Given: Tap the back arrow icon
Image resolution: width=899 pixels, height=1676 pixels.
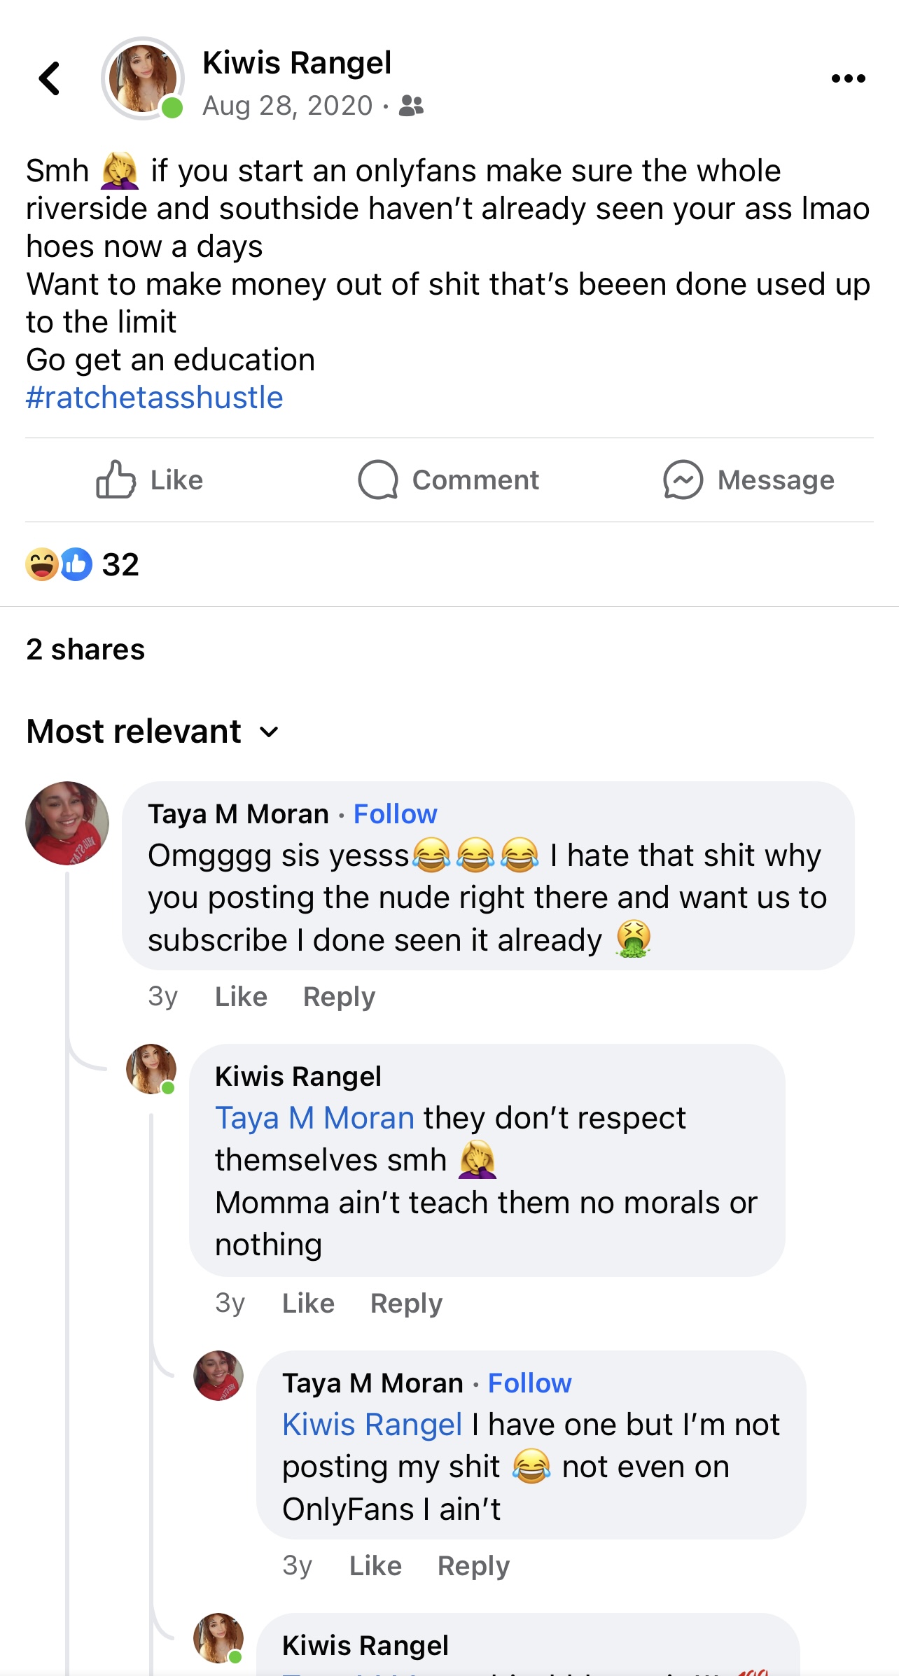Looking at the screenshot, I should coord(49,78).
